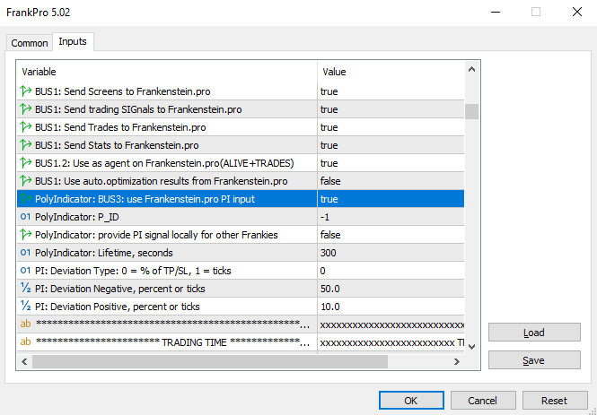Click the 0 value for Deviation Type
This screenshot has width=597, height=415.
tap(323, 271)
